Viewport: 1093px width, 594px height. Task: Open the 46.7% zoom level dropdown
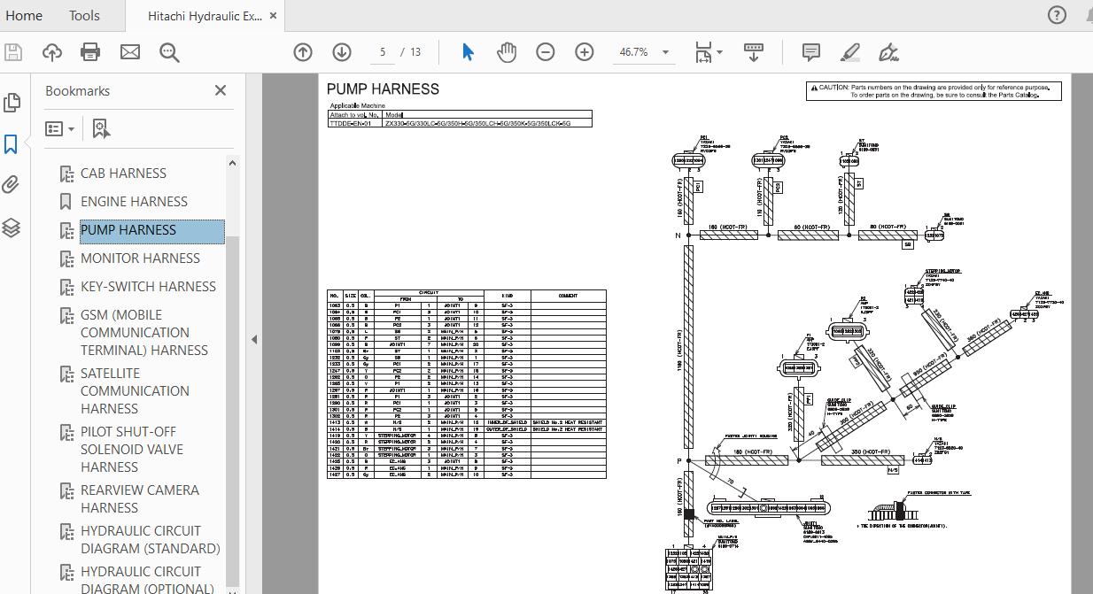pos(643,52)
